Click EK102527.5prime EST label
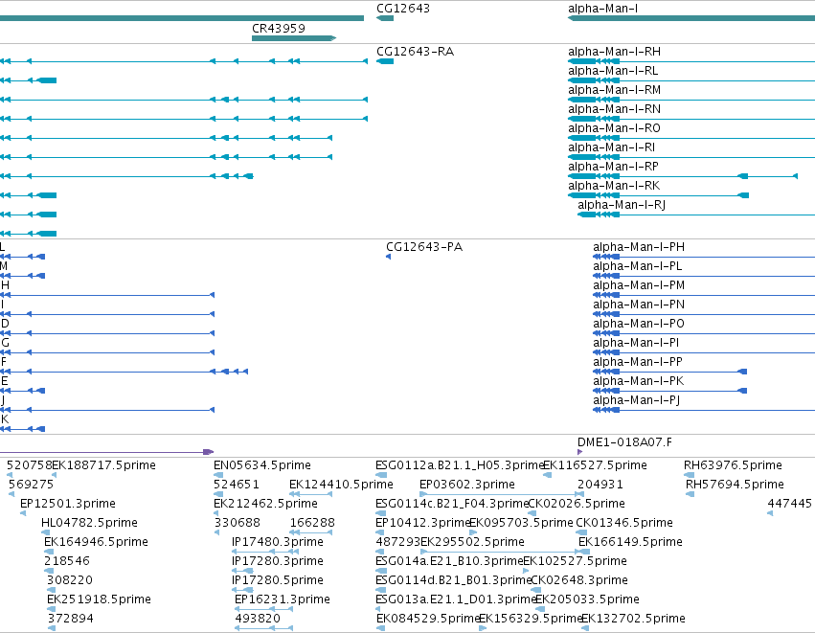 pyautogui.click(x=576, y=561)
